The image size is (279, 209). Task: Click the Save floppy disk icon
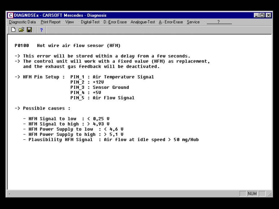(29, 30)
